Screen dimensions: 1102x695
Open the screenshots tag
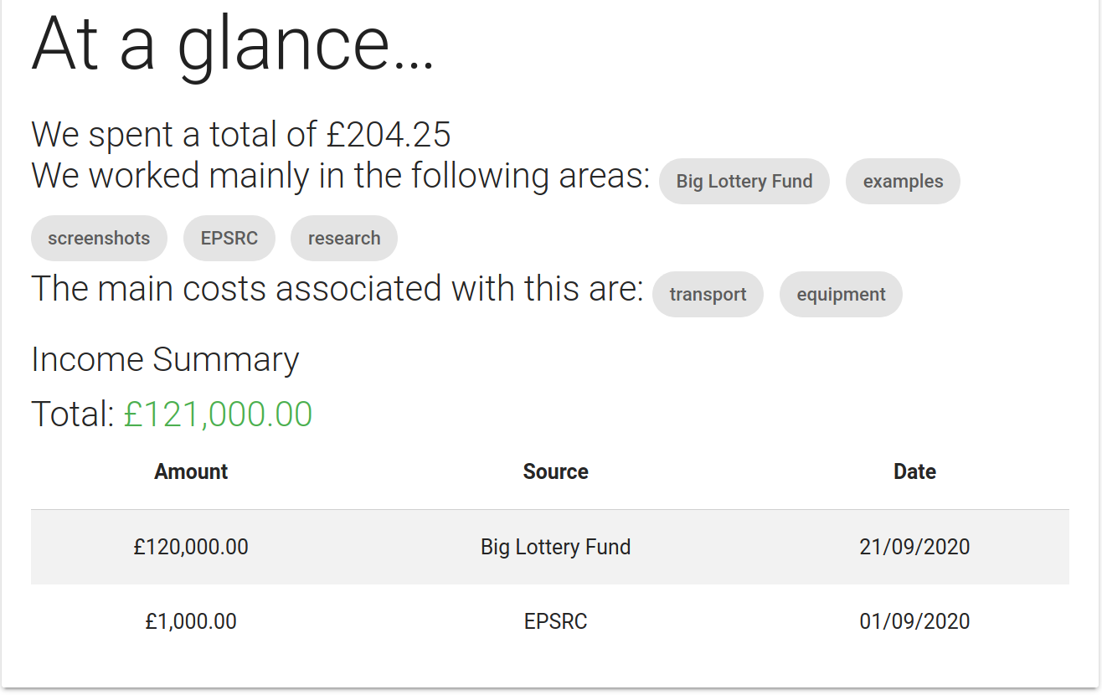[99, 238]
